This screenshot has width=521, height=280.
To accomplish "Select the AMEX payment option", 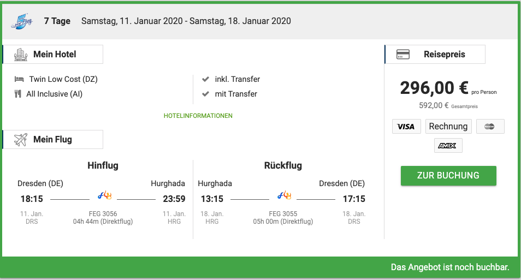I will pos(448,146).
